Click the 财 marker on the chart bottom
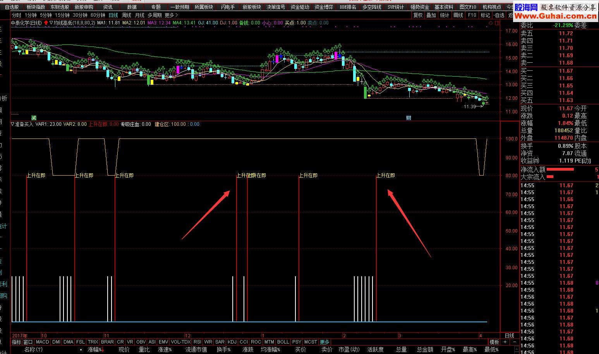This screenshot has width=599, height=354. 408,118
